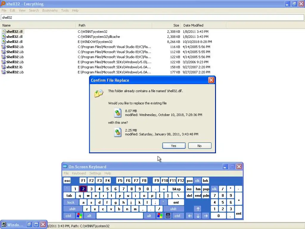
Task: Sort results by Size column header
Action: coord(166,25)
